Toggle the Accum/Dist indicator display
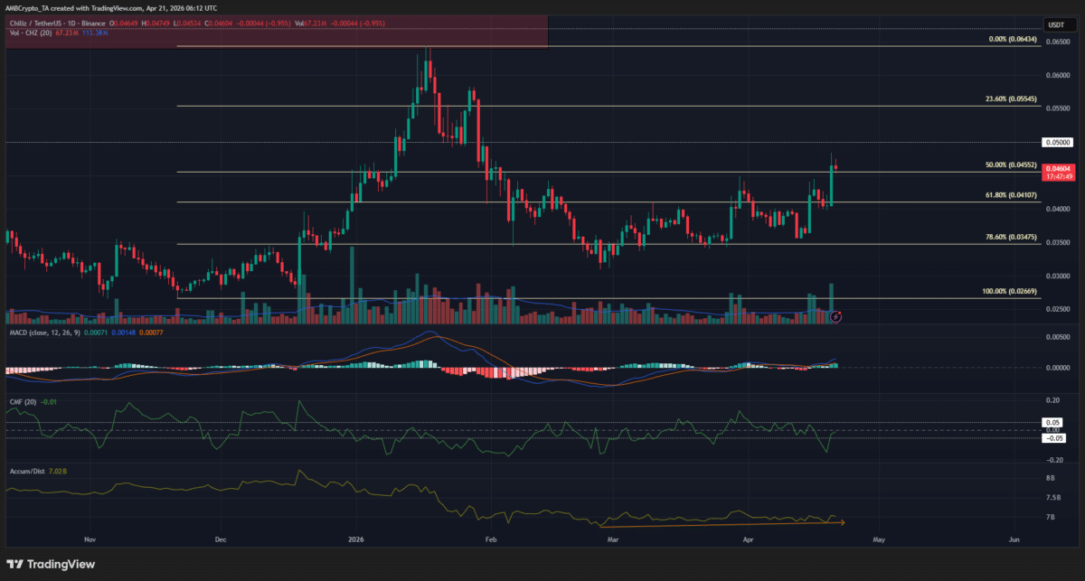 click(26, 471)
